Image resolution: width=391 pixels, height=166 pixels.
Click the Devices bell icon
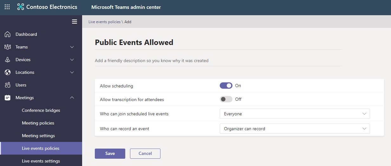pos(8,60)
